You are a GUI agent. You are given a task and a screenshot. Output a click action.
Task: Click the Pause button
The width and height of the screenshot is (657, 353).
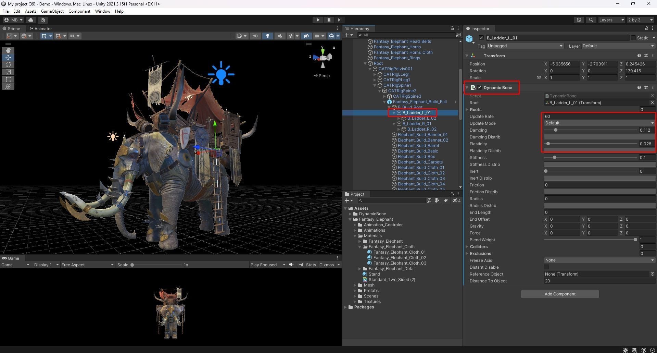tap(329, 20)
